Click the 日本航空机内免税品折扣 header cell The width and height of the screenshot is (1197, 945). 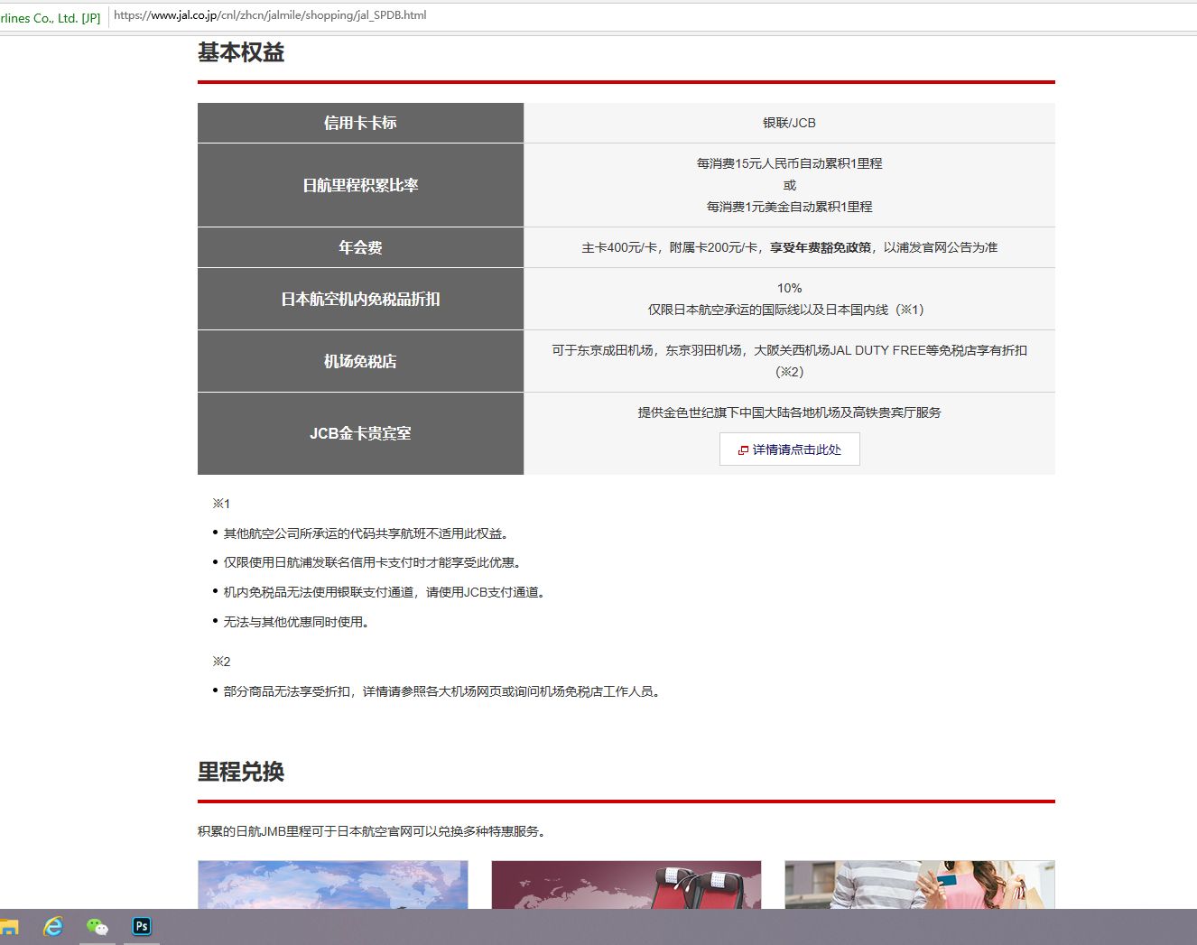[x=360, y=299]
